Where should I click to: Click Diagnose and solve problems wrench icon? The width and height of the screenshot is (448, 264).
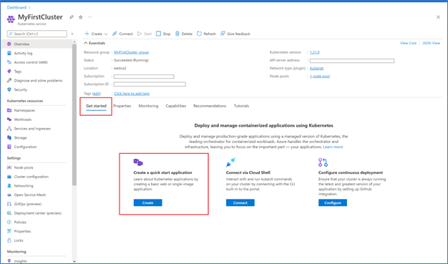coord(9,81)
